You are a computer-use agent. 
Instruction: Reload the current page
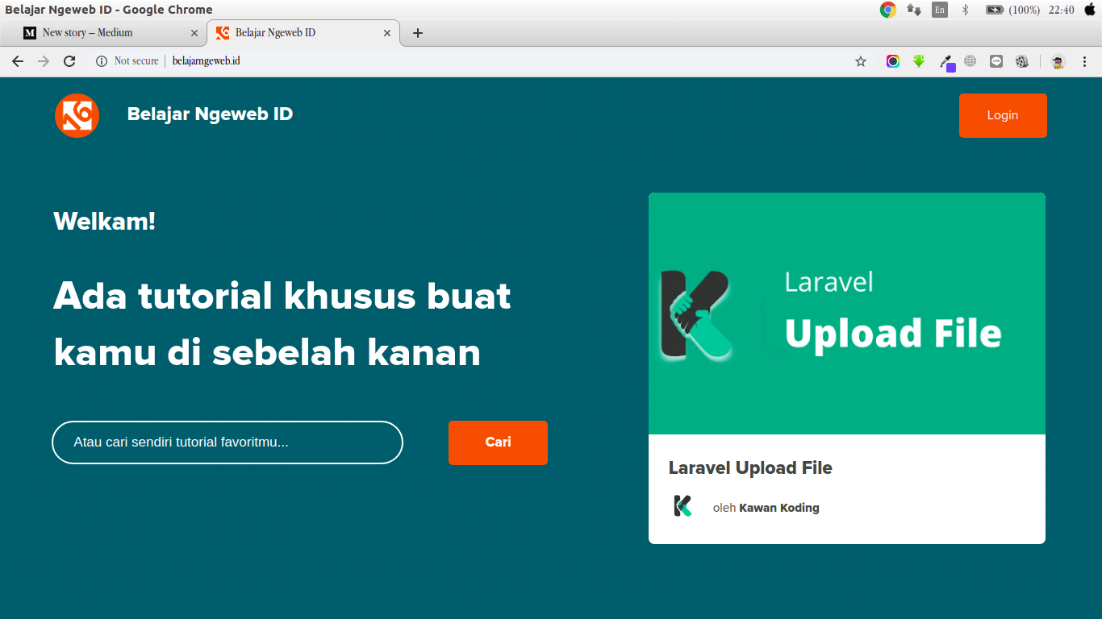(69, 61)
